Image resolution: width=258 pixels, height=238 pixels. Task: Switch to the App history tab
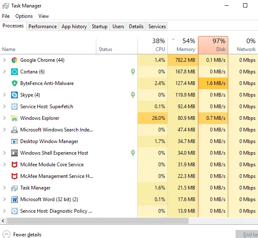tap(74, 27)
